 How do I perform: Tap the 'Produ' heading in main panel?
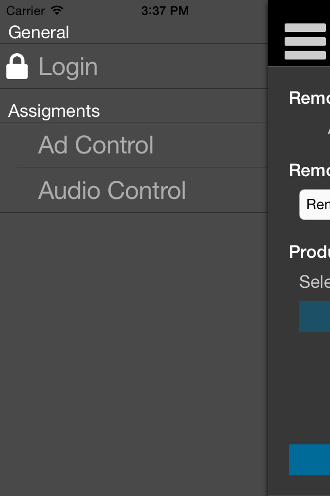click(x=309, y=252)
